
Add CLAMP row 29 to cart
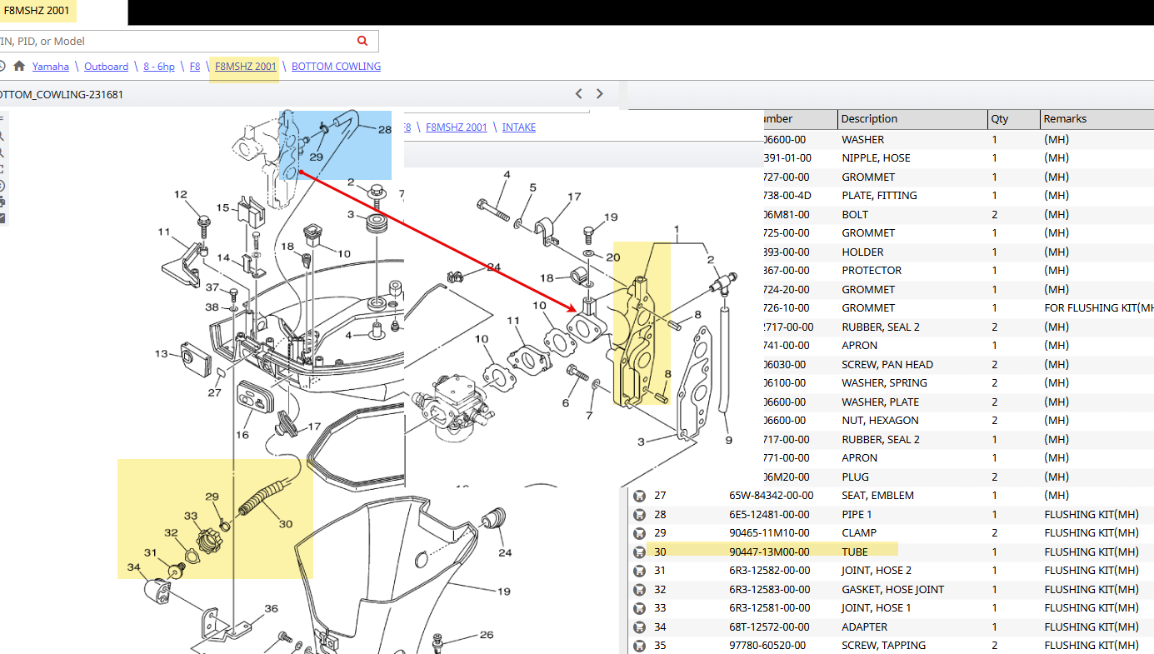pos(639,532)
